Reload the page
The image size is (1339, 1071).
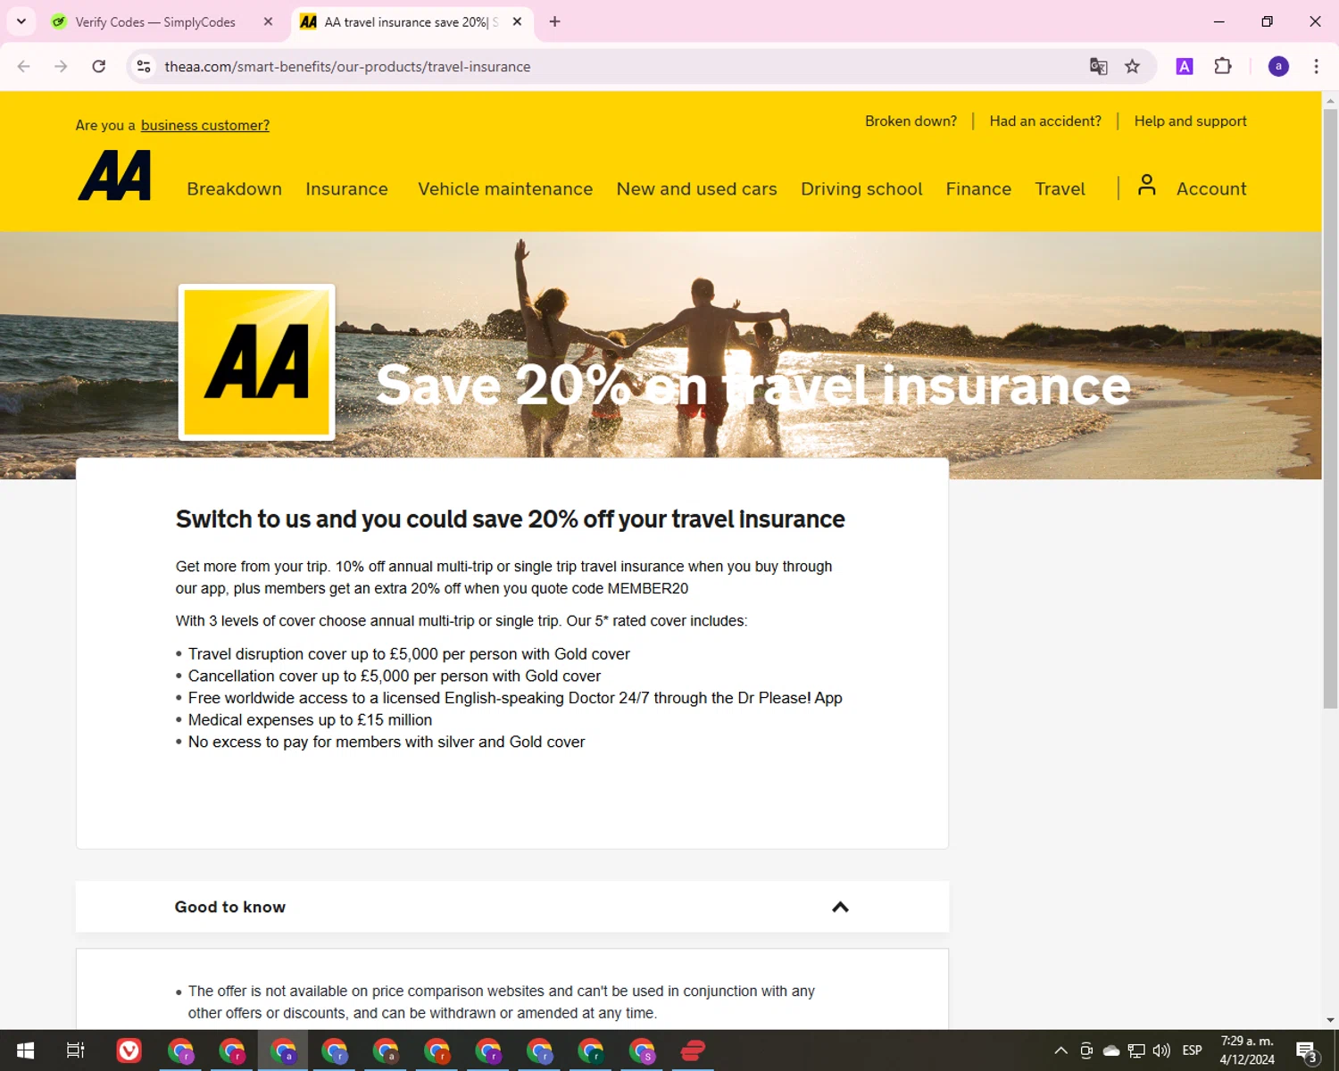point(99,67)
